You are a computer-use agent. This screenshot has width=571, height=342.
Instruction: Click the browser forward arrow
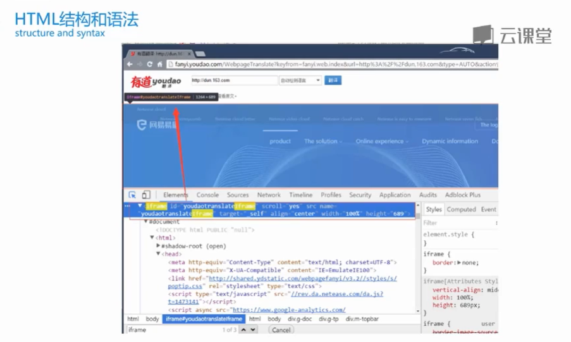tap(140, 64)
